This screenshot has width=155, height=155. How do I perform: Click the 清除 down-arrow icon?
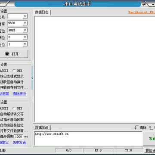[x=136, y=127]
